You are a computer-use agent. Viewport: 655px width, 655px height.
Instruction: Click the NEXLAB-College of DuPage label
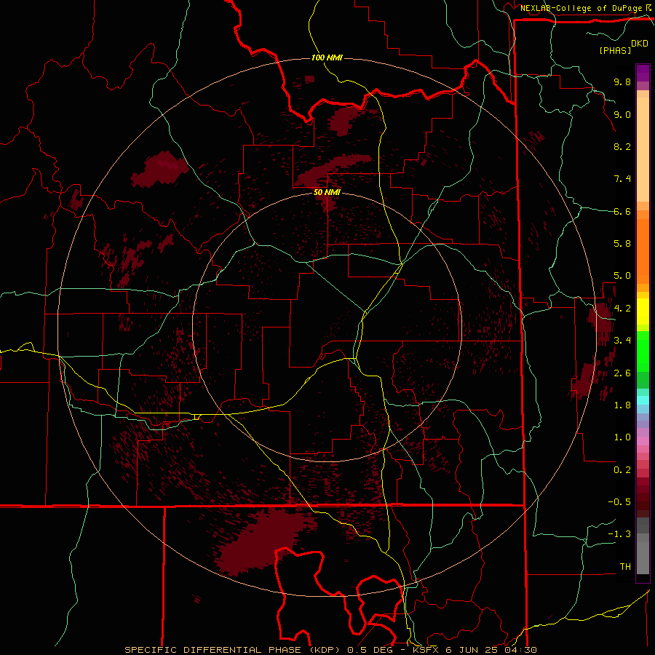point(581,8)
